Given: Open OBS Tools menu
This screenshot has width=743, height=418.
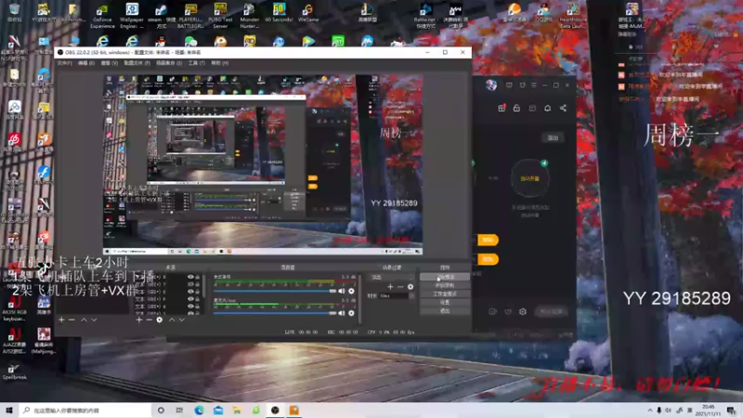Looking at the screenshot, I should click(x=197, y=63).
